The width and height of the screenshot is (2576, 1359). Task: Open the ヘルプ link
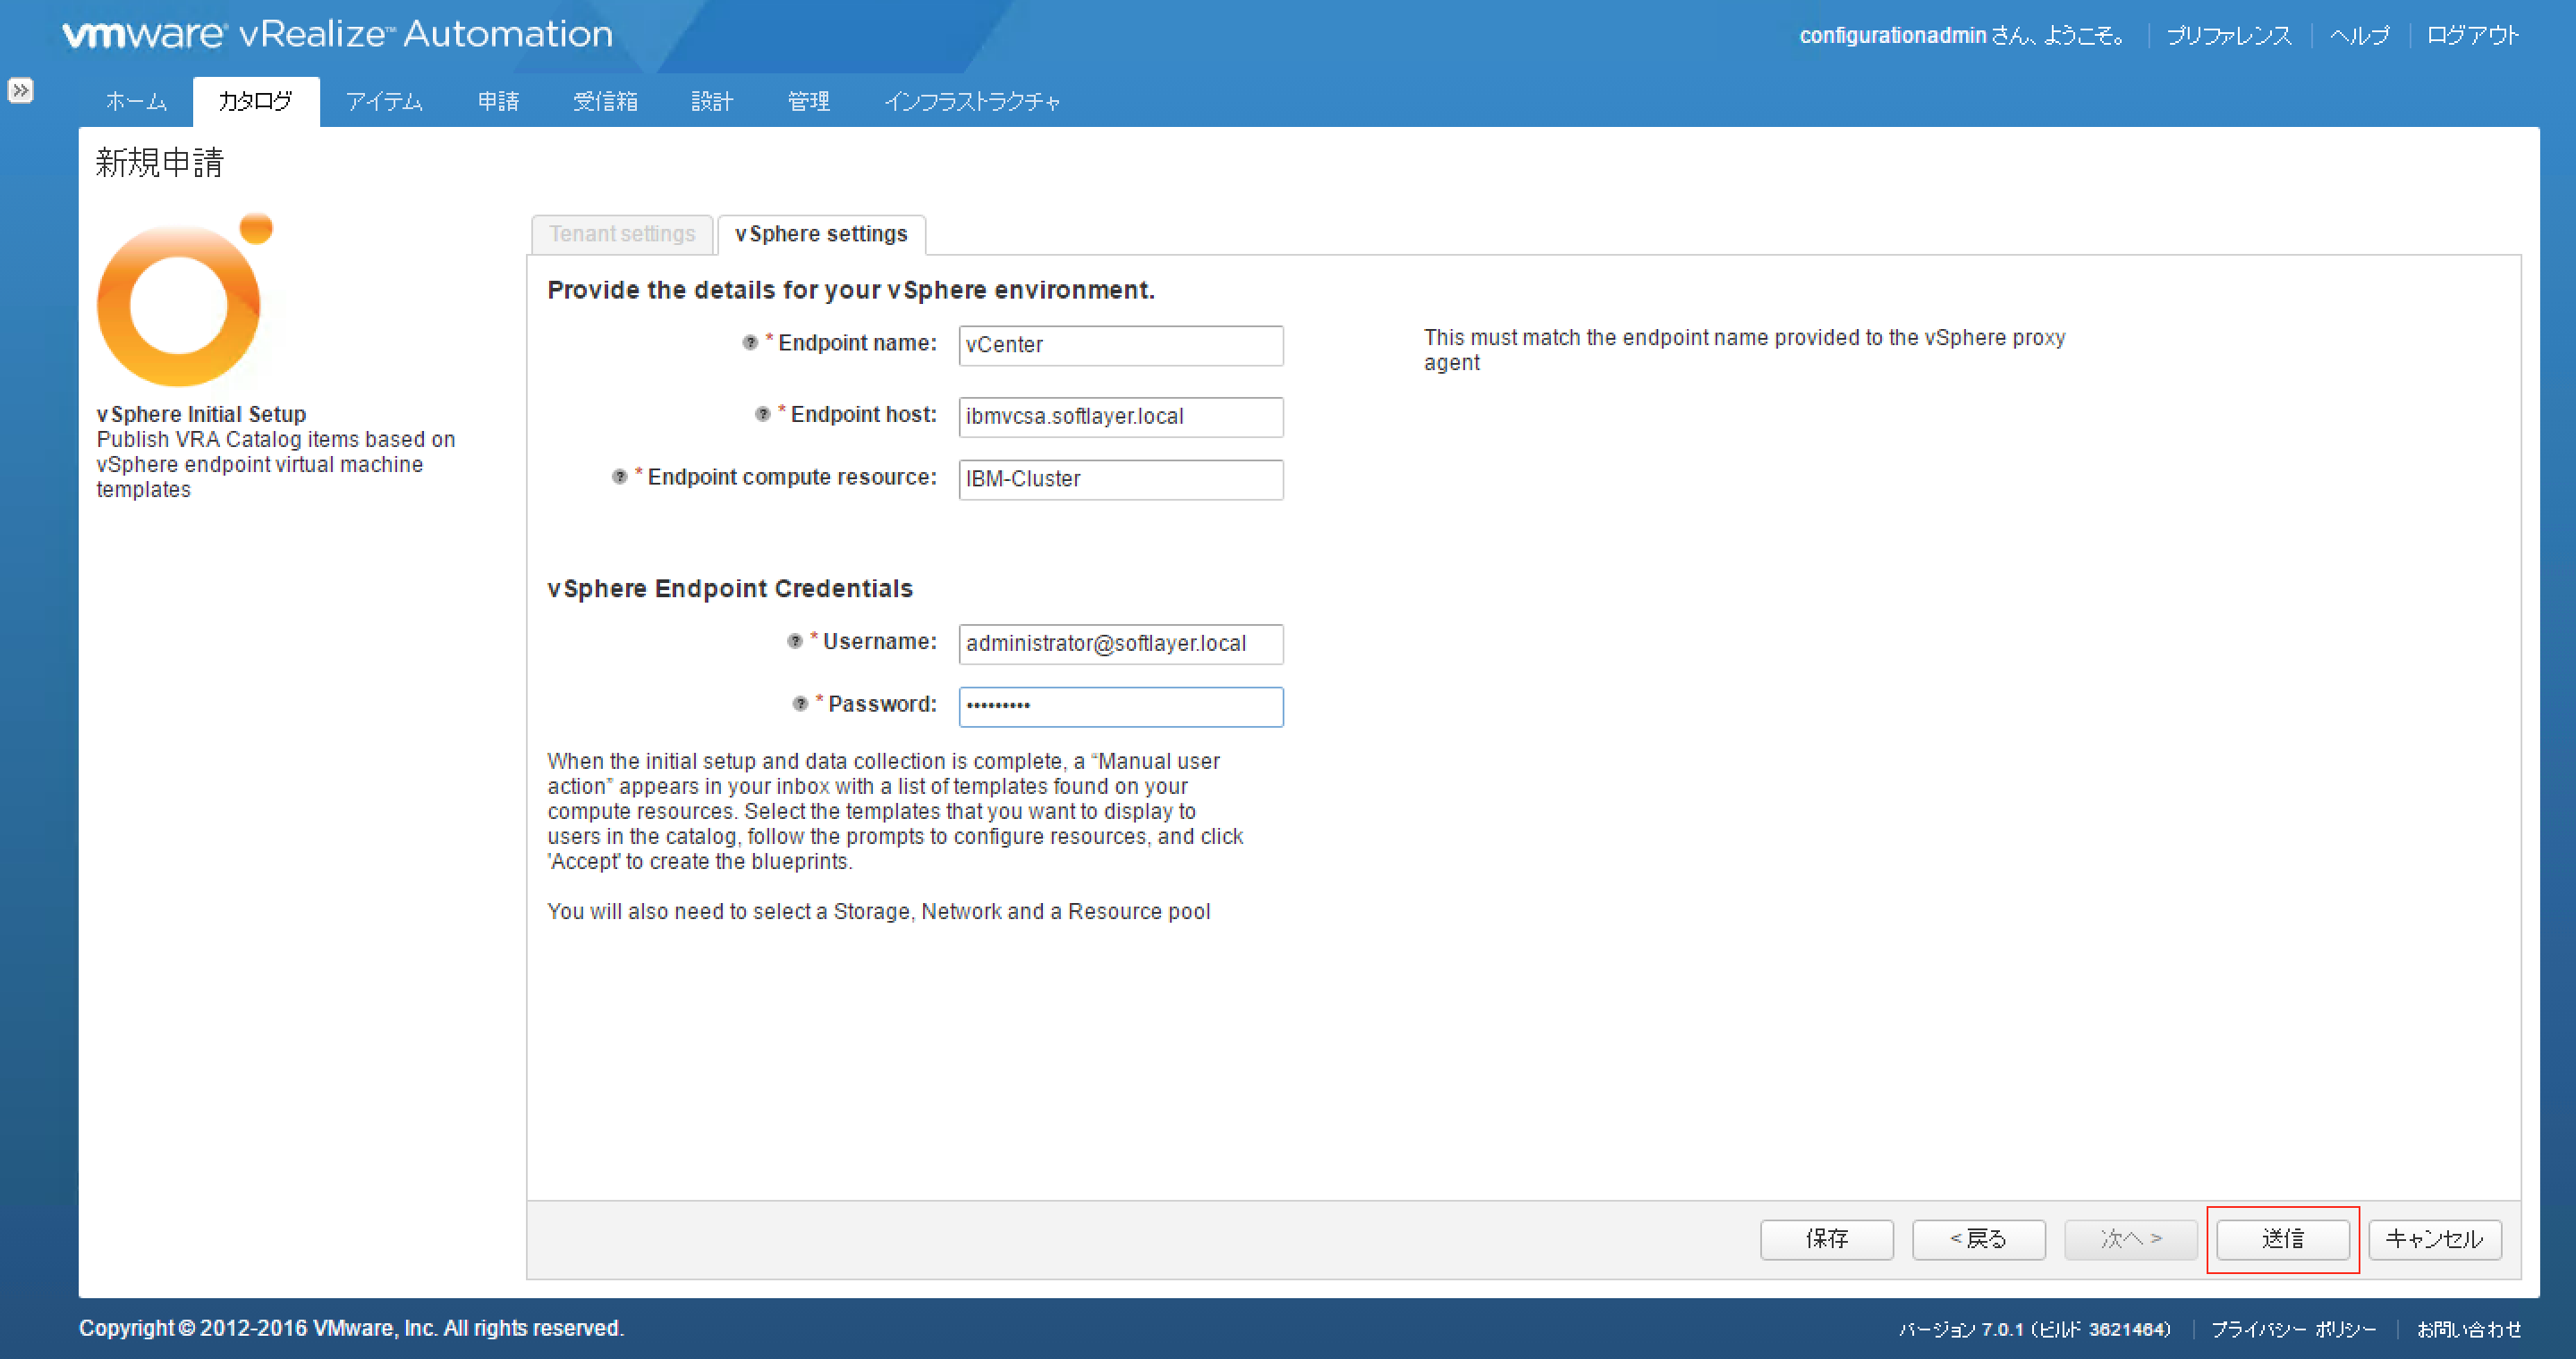click(x=2360, y=36)
